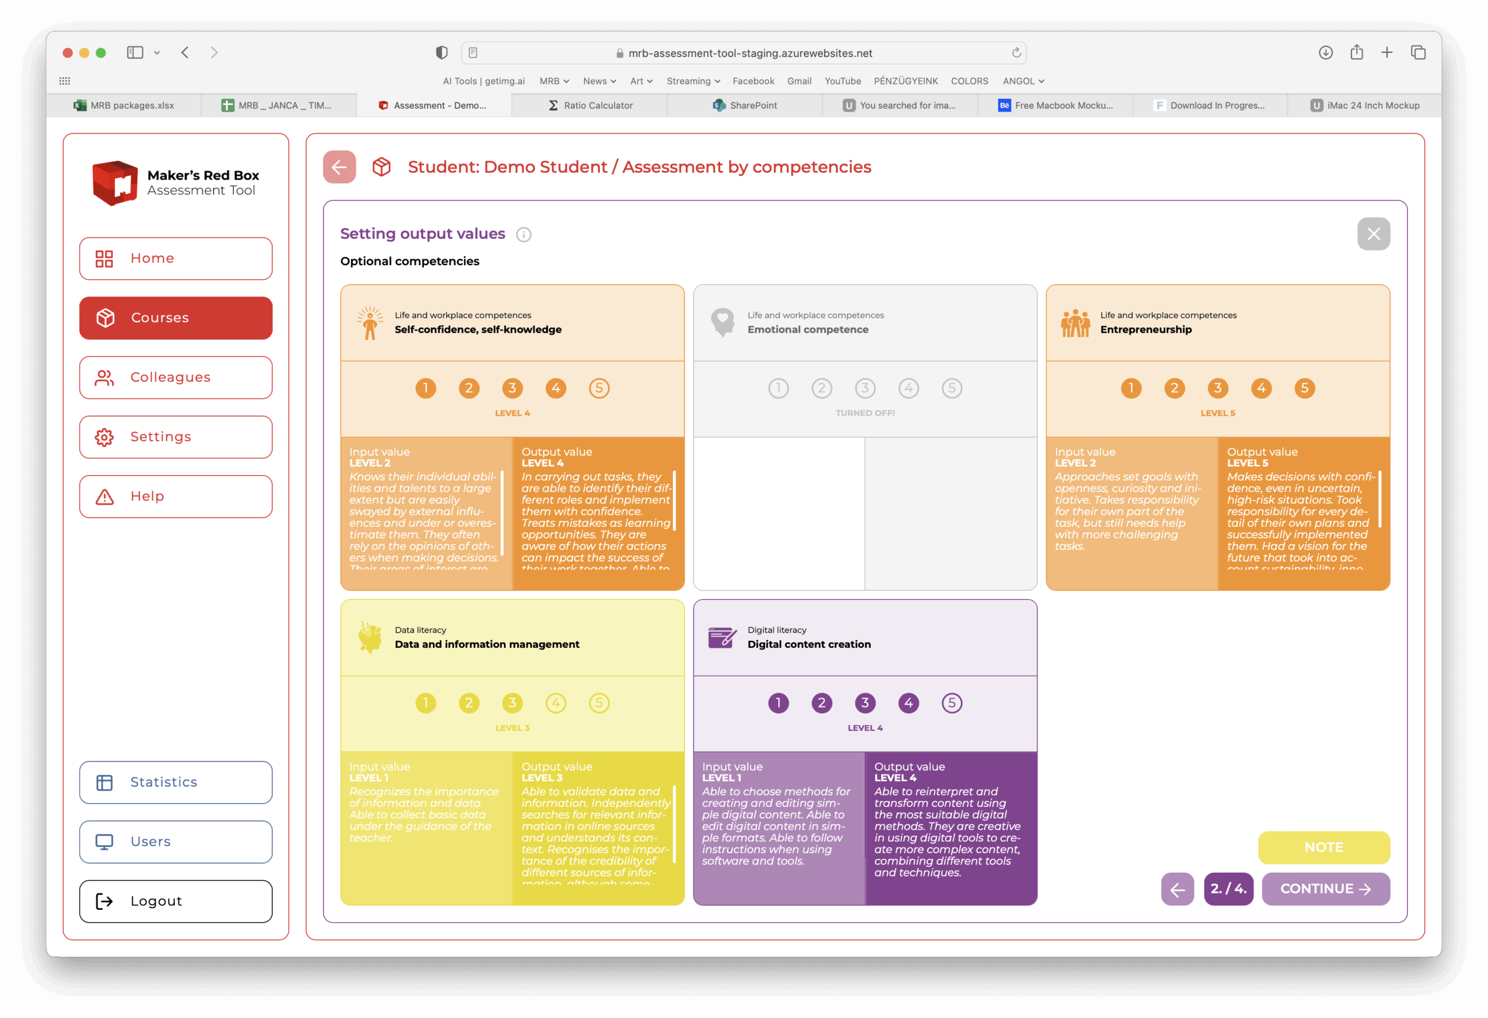This screenshot has height=1018, width=1488.
Task: Choose level 5 for Digital content creation
Action: click(952, 703)
